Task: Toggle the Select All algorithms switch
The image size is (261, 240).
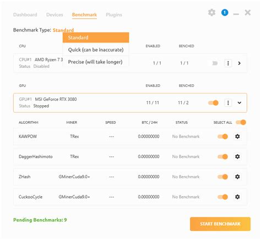Action: [x=241, y=122]
